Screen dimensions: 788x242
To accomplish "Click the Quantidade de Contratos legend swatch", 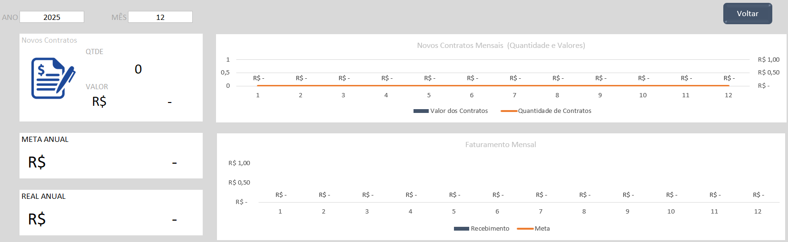I will pyautogui.click(x=509, y=111).
